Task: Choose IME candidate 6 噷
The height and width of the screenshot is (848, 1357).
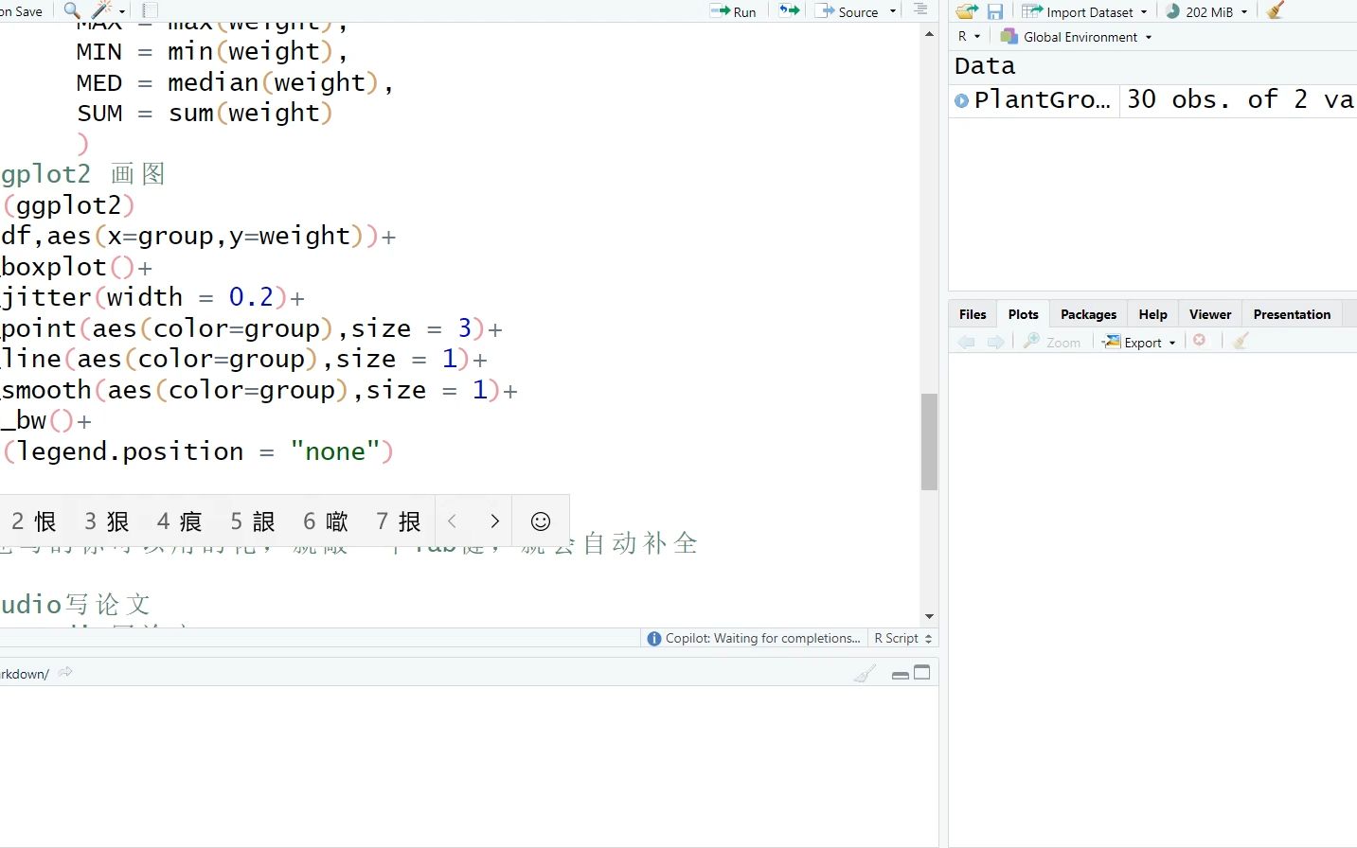Action: tap(326, 521)
